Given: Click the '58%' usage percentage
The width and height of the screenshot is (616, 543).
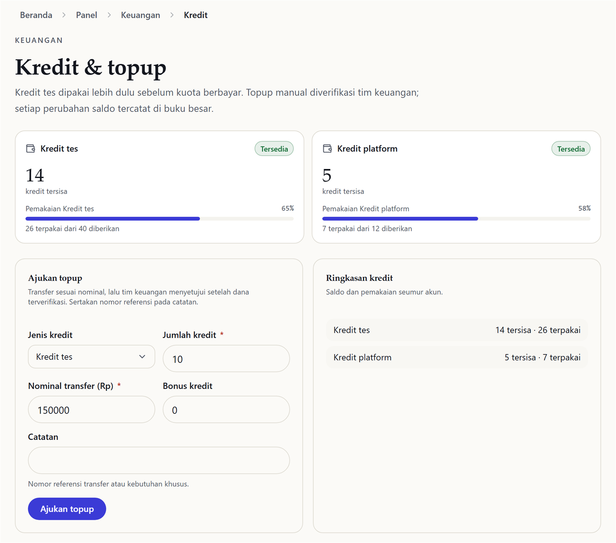Looking at the screenshot, I should 584,208.
